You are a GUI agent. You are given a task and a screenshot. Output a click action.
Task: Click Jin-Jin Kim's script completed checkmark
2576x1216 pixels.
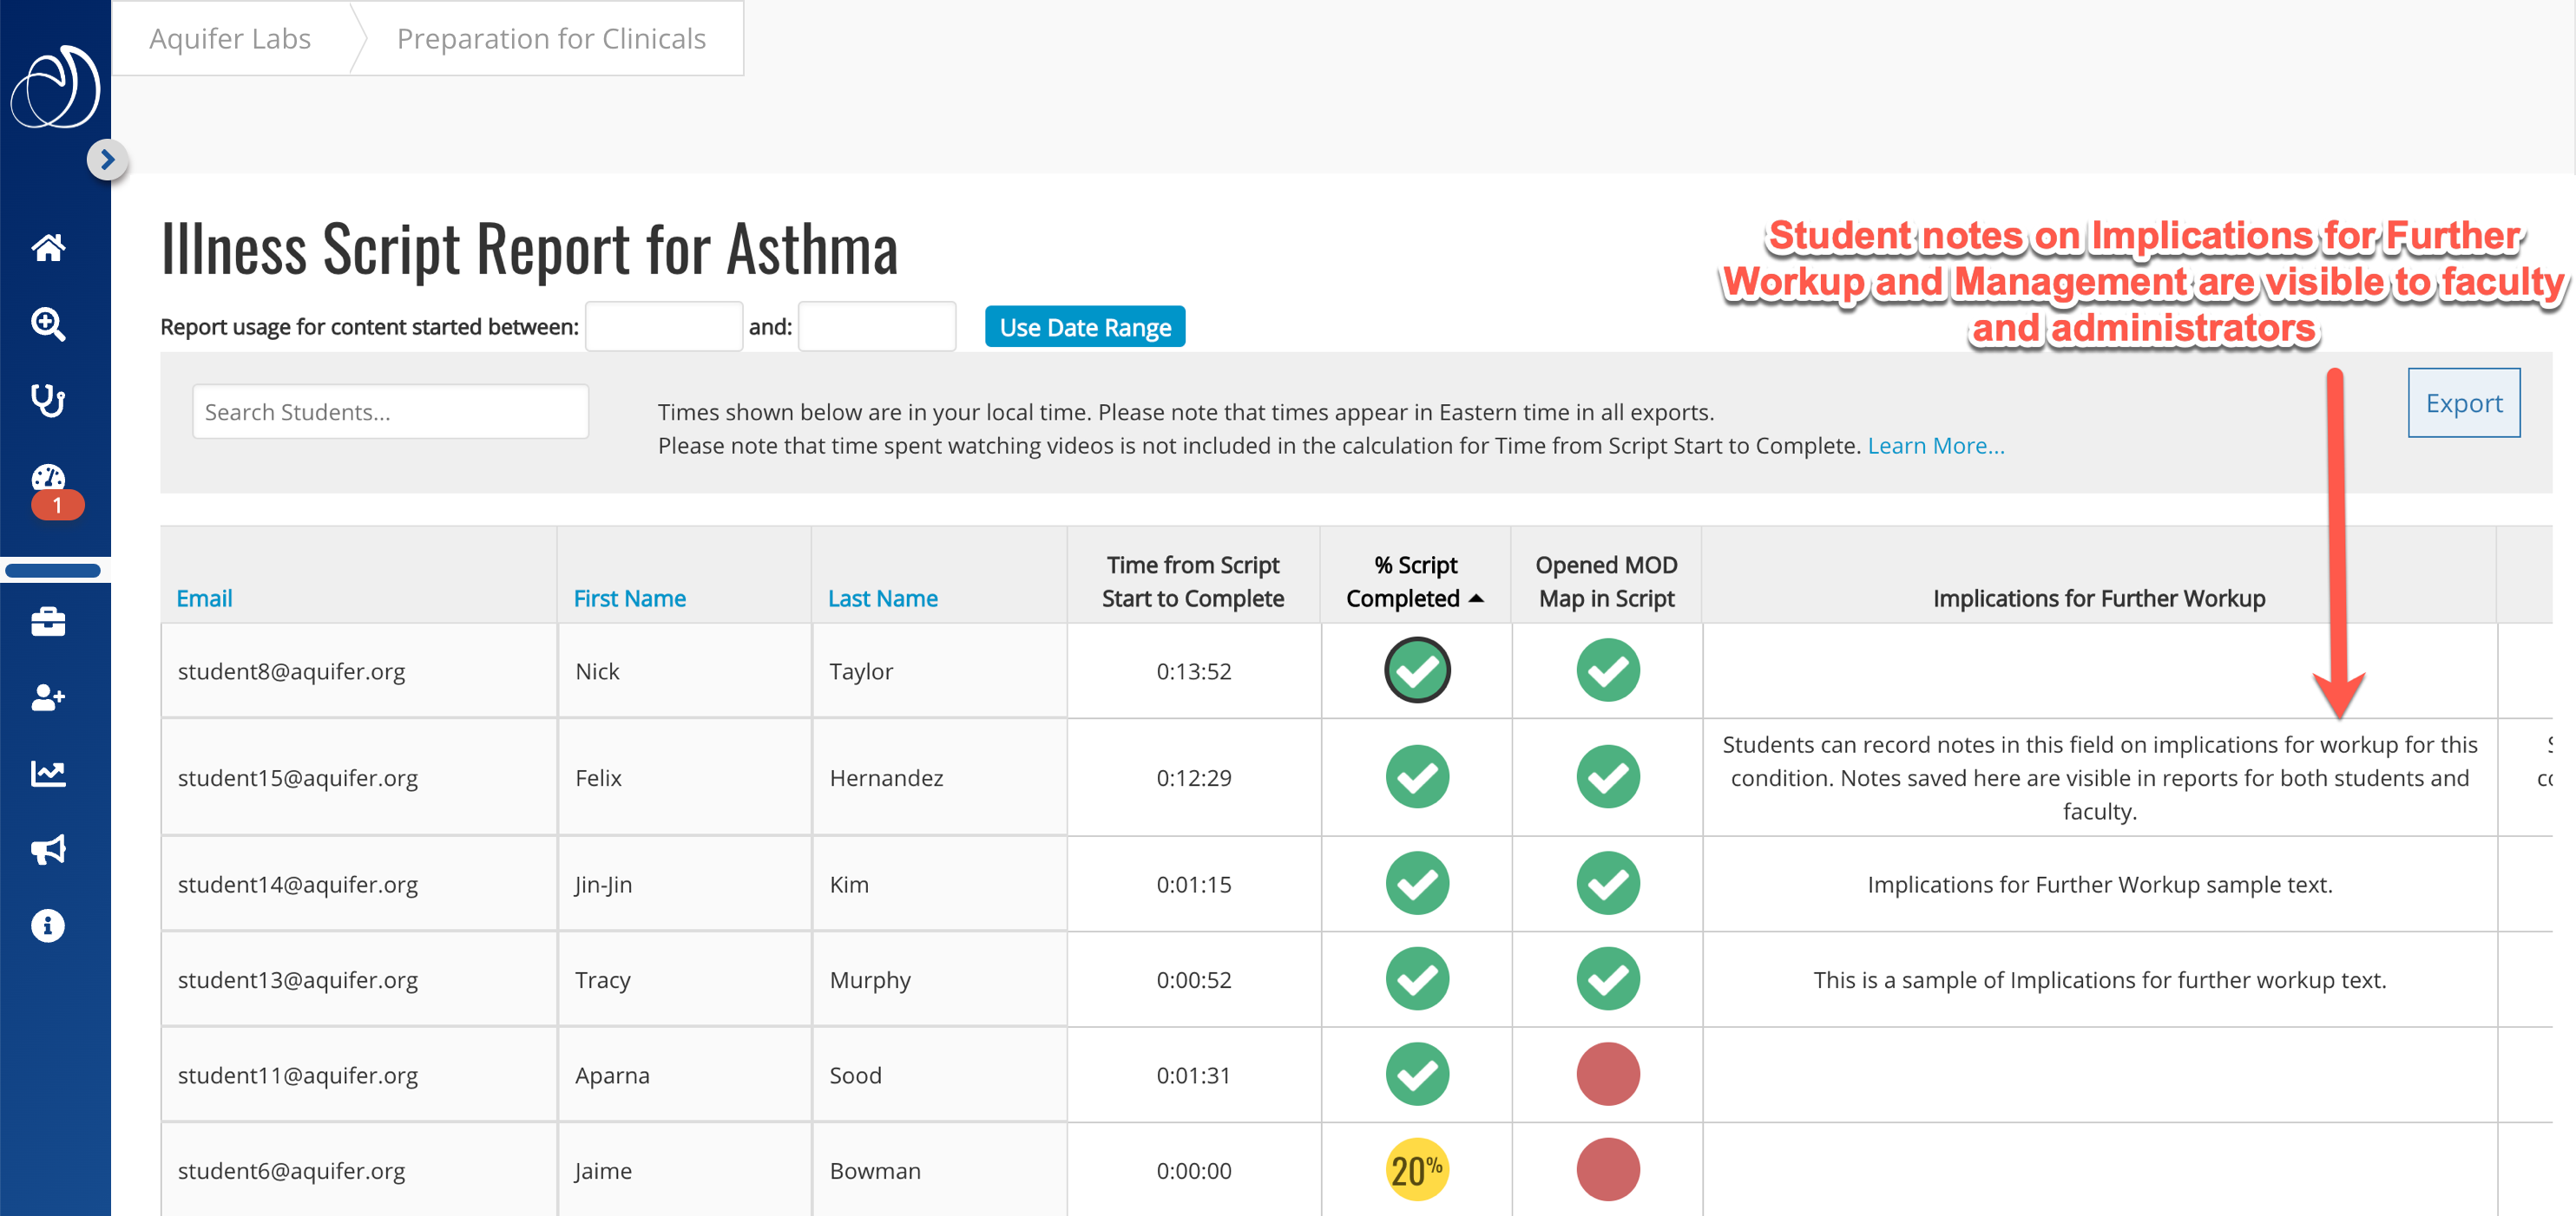[1417, 883]
